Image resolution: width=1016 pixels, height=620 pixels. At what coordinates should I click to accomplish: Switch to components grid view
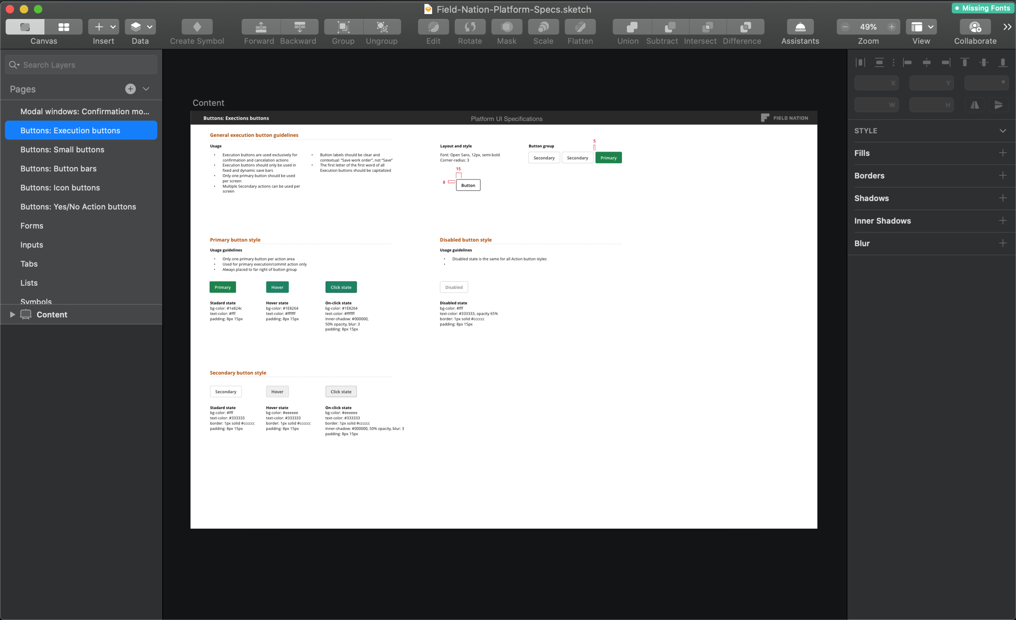click(63, 27)
